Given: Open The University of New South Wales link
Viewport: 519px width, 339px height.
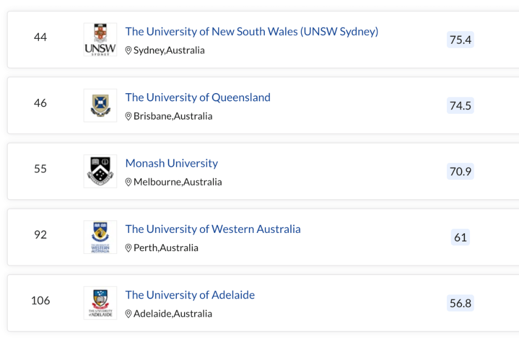Looking at the screenshot, I should pos(251,31).
